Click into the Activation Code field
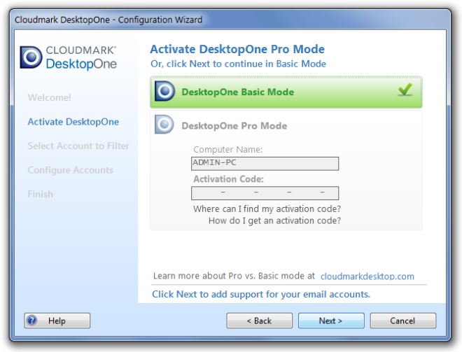Image resolution: width=462 pixels, height=352 pixels. [x=265, y=193]
